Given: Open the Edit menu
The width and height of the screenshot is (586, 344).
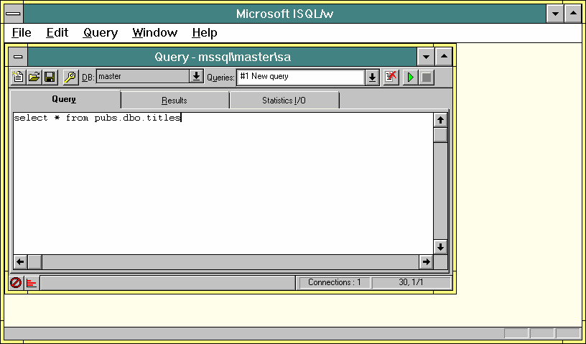Looking at the screenshot, I should [x=57, y=33].
